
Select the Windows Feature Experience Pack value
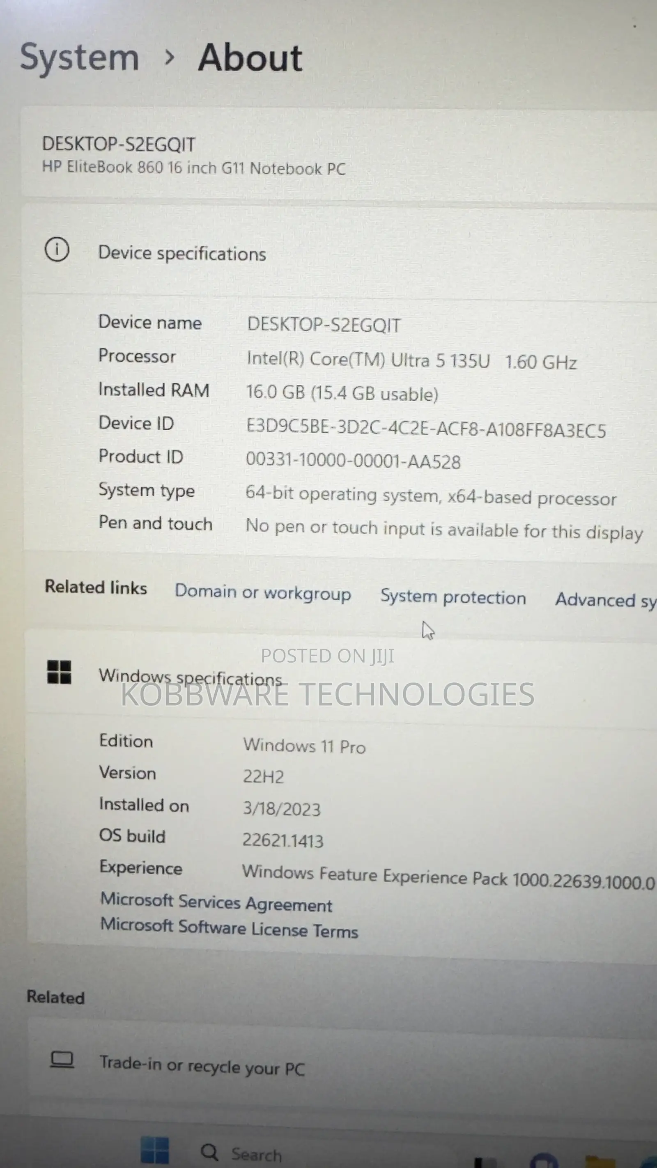coord(448,877)
